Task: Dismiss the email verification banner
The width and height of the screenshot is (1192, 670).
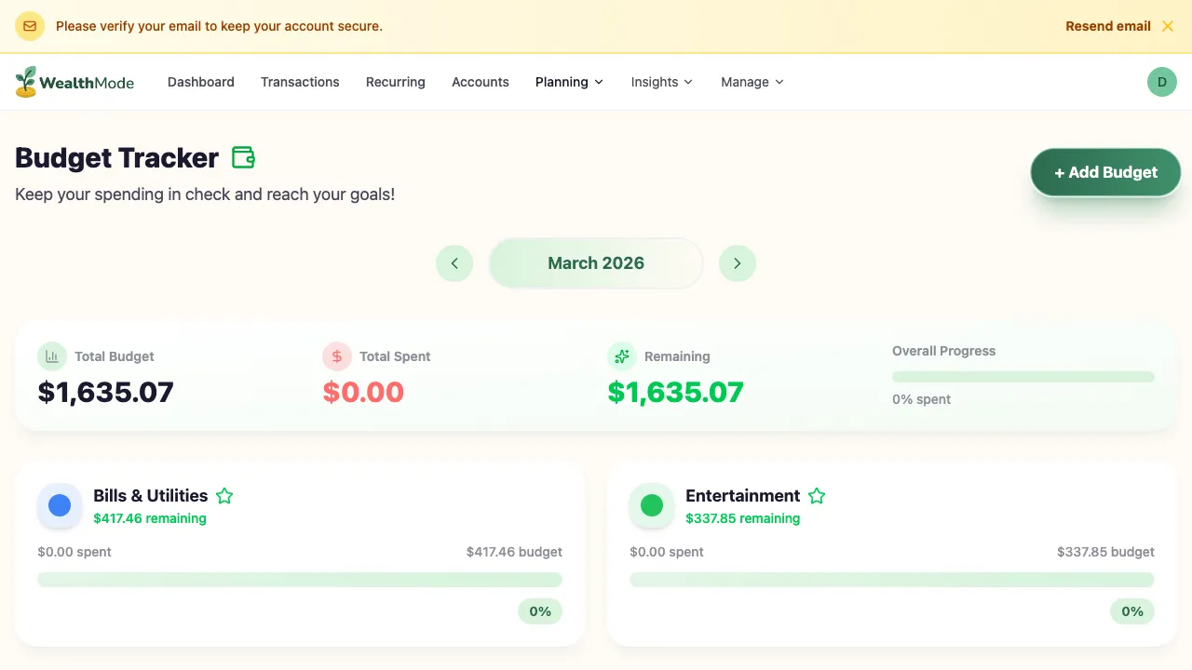Action: click(1168, 26)
